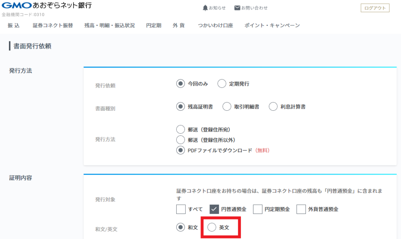Viewport: 401px width, 239px height.
Task: Choose 郵送（登録住所以外） option
Action: (x=181, y=140)
